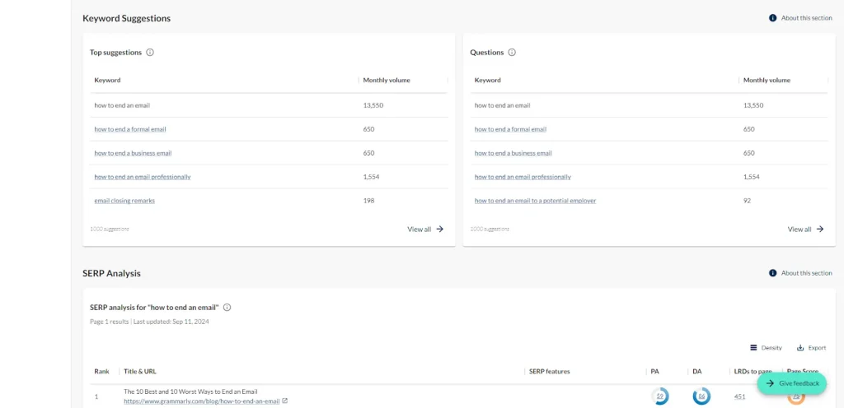Click '1000 suggestions' text in Top suggestions card
Screen dimensions: 844x408
(110, 229)
